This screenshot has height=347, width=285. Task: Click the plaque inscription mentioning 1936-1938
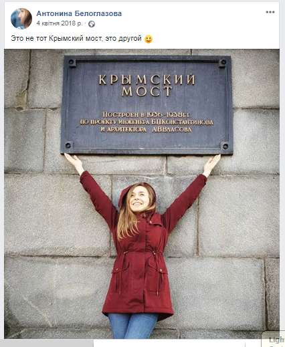point(146,114)
